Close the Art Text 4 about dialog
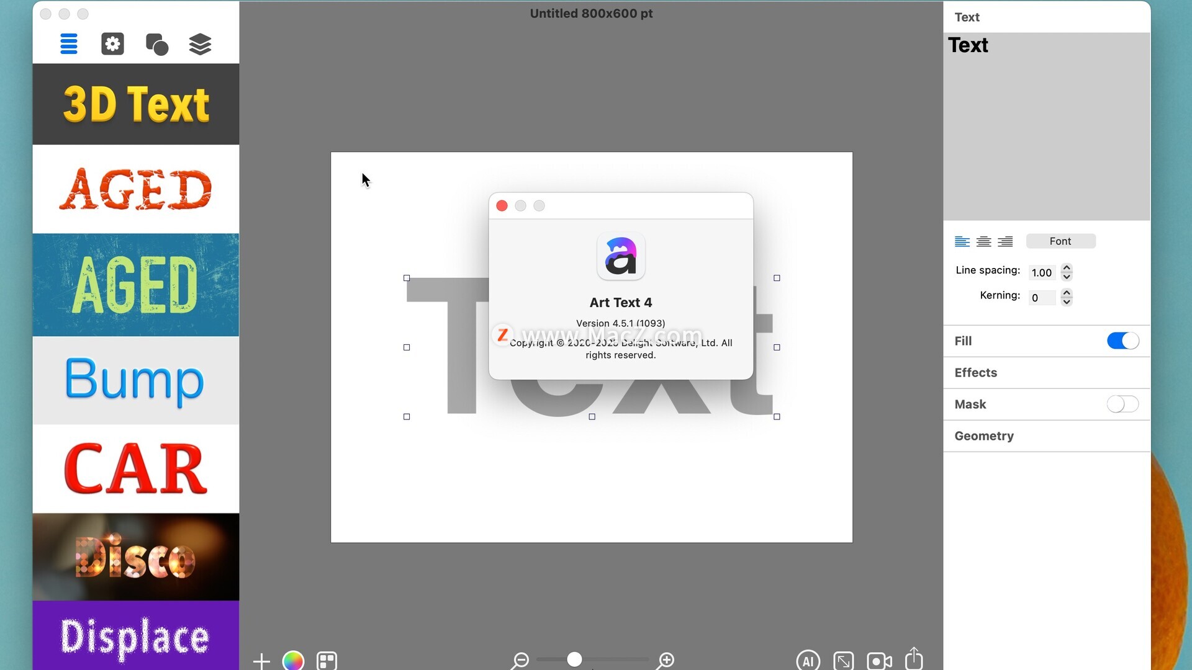 502,206
